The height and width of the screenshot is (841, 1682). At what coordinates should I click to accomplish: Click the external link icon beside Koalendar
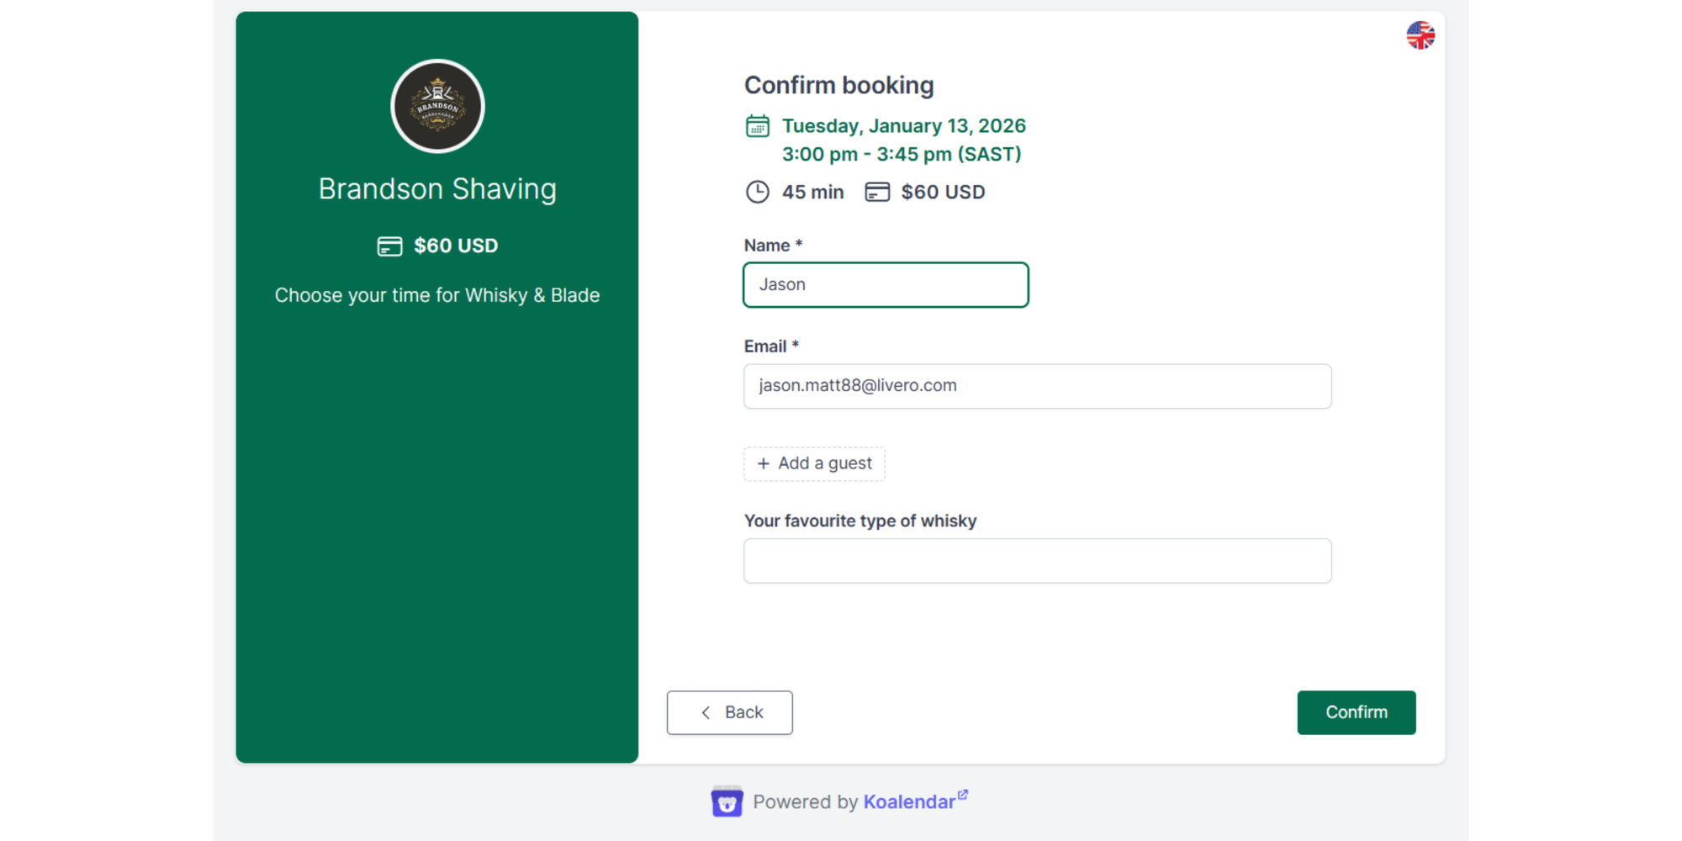964,794
